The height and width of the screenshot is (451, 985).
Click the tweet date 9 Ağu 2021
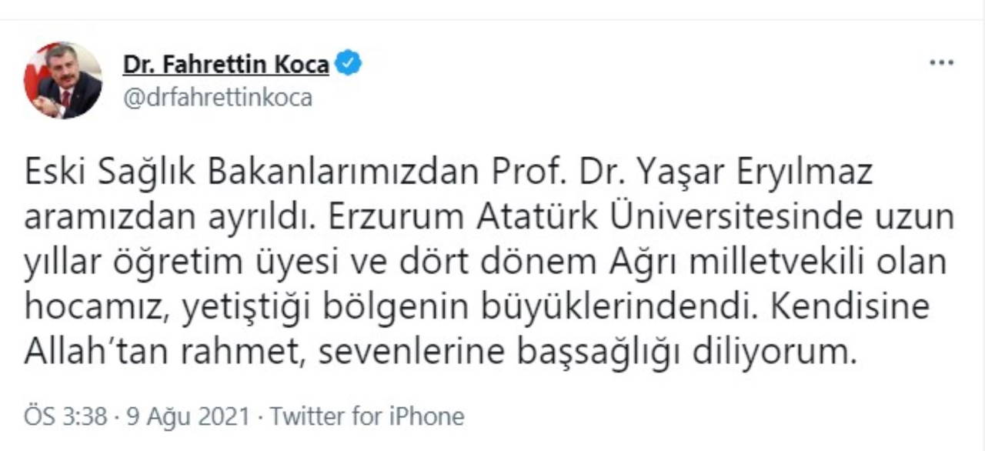point(188,417)
